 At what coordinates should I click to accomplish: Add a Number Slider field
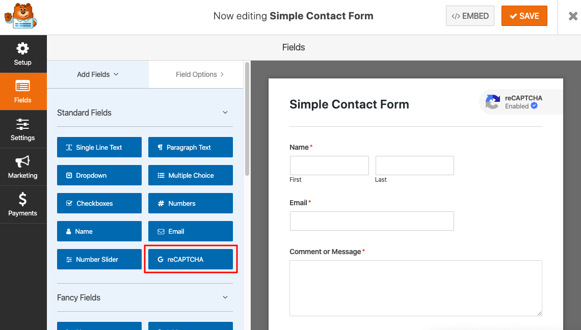[99, 259]
